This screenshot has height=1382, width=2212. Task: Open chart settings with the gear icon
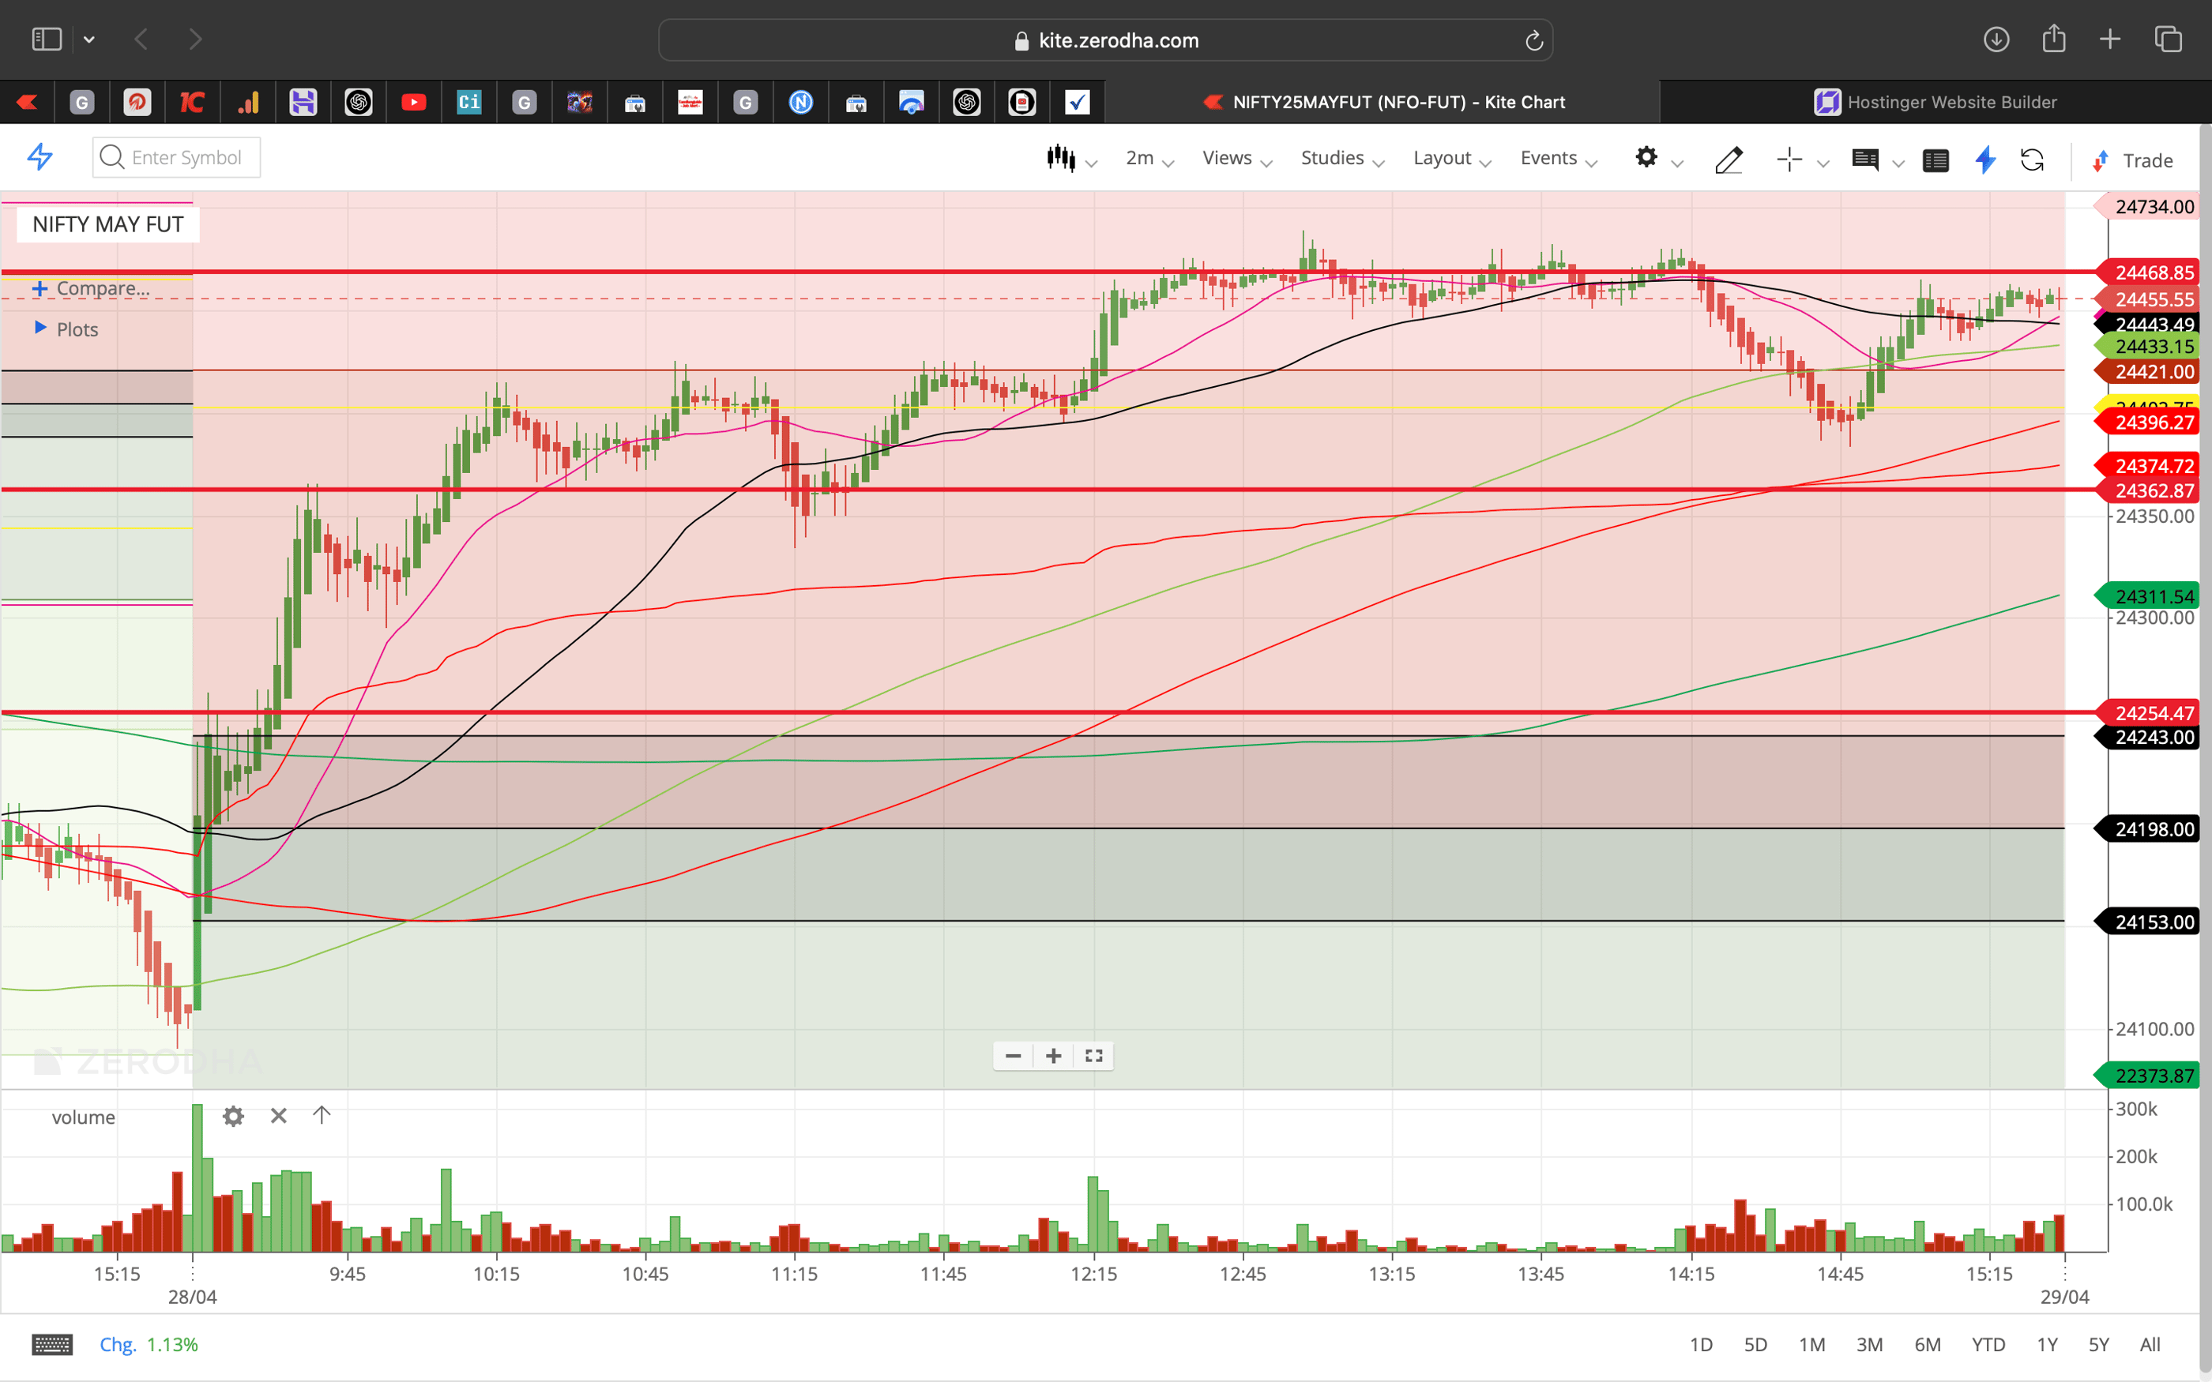pyautogui.click(x=1647, y=157)
